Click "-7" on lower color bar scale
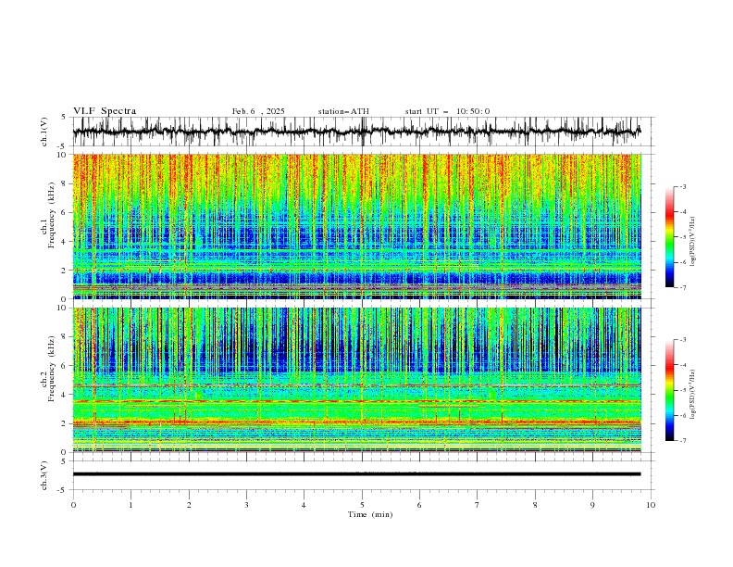733x567 pixels. click(683, 441)
